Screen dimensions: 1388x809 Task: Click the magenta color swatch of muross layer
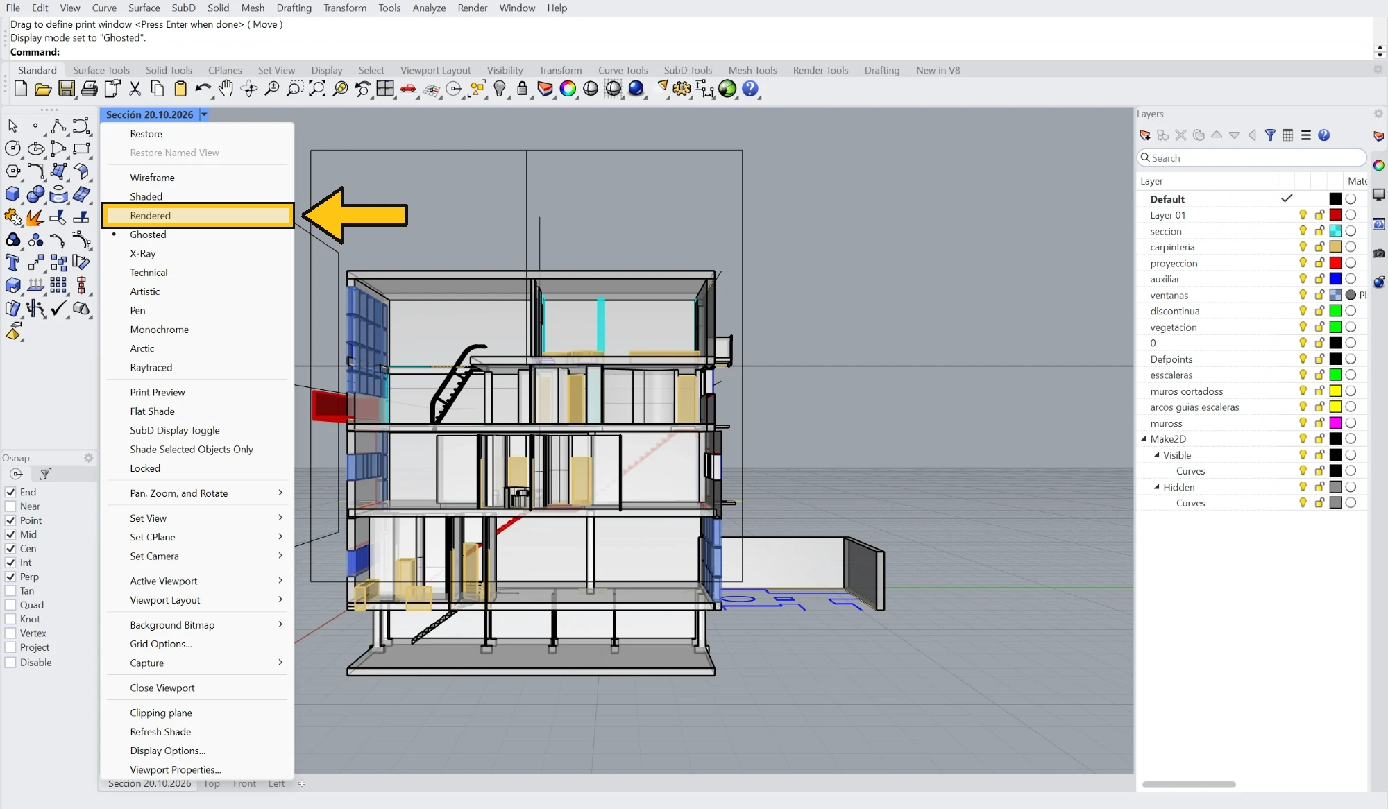point(1335,423)
